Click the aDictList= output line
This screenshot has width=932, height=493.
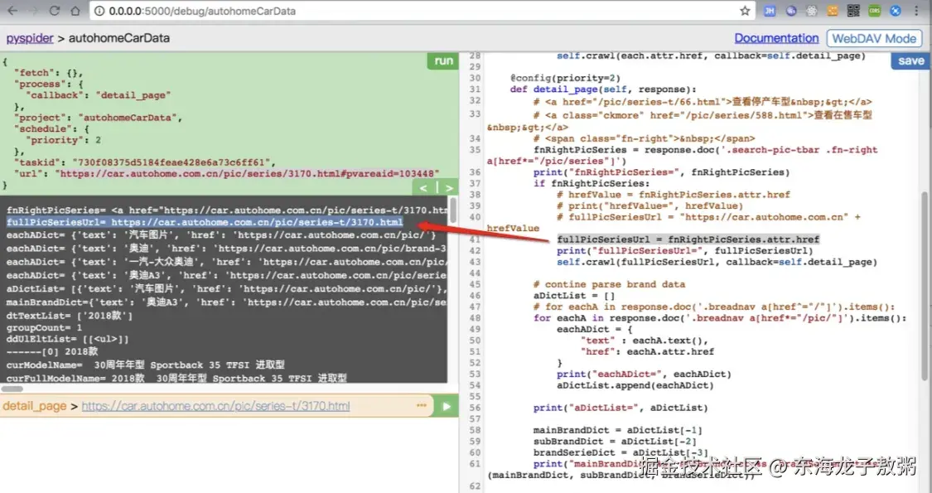coord(226,289)
